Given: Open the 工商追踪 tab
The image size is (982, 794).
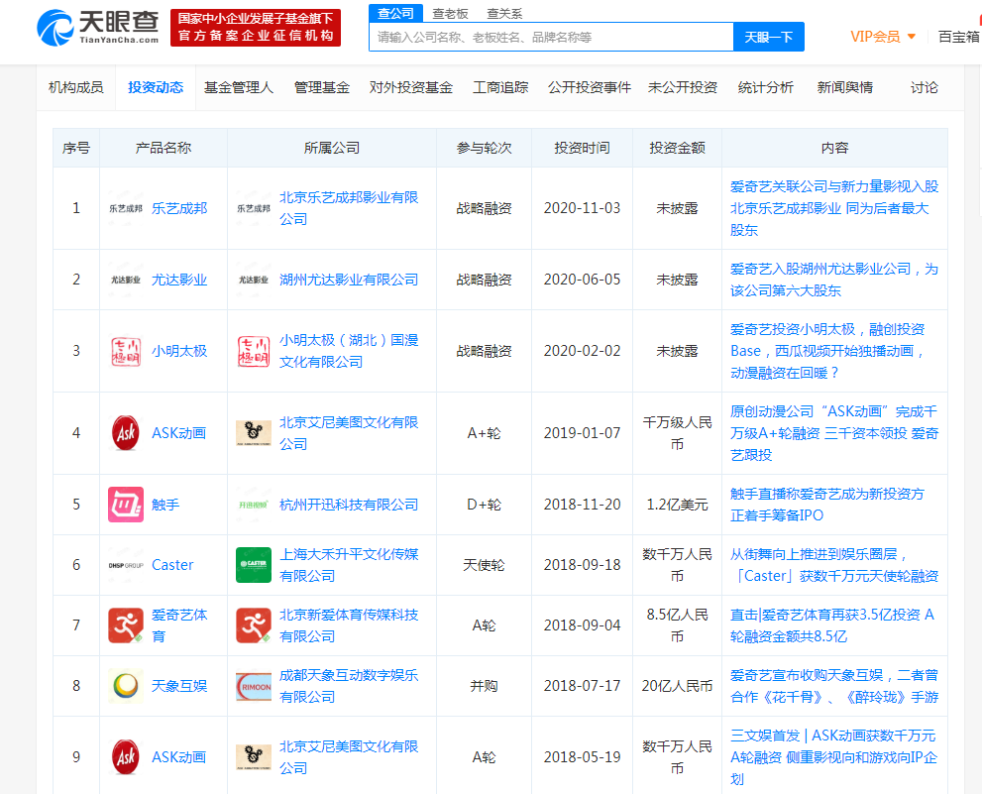Looking at the screenshot, I should [500, 88].
